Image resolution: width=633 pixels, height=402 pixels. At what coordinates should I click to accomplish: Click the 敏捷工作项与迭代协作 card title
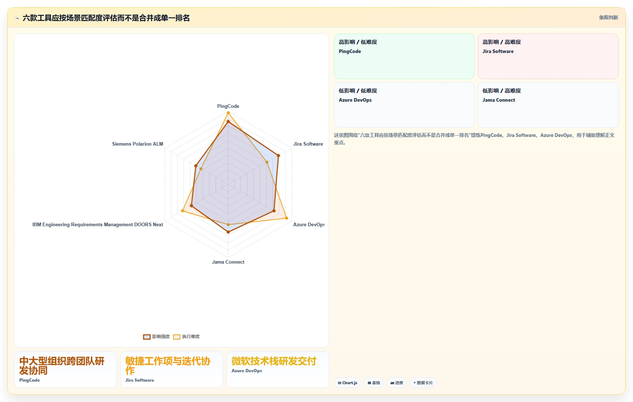168,366
